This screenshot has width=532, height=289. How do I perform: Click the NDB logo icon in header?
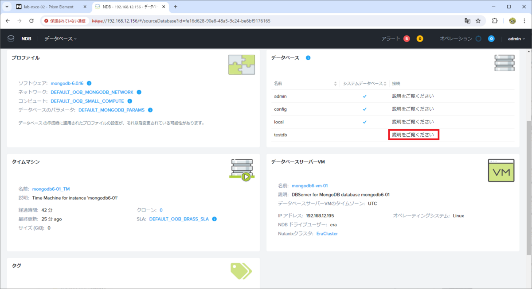[x=11, y=39]
